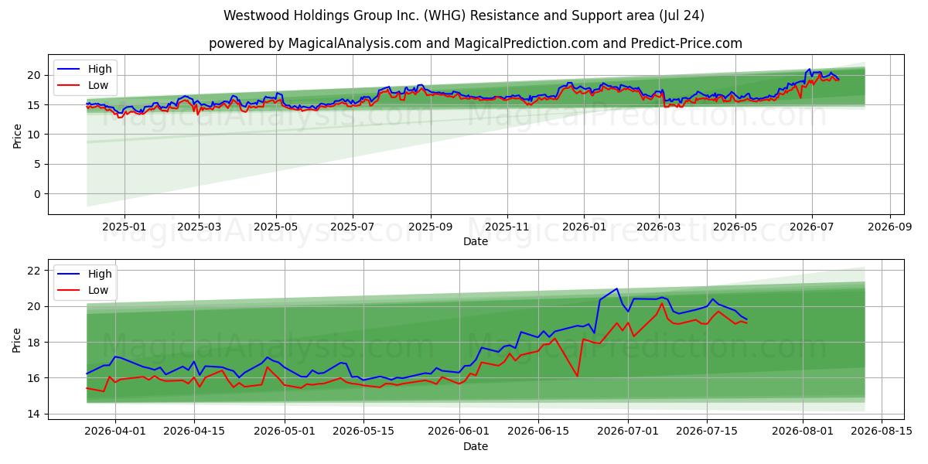Image resolution: width=928 pixels, height=464 pixels.
Task: Click the '0' price tick on top chart
Action: (36, 194)
